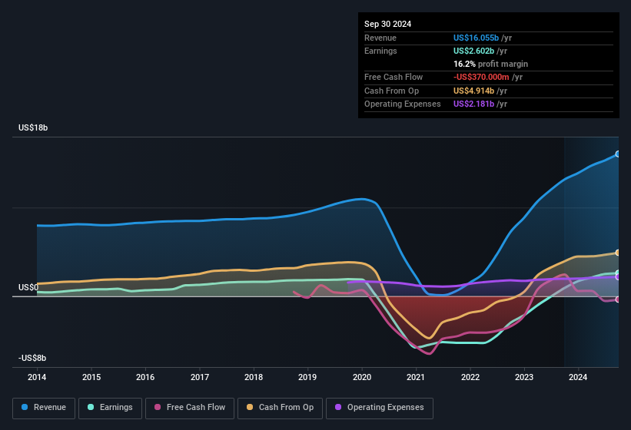The image size is (631, 430).
Task: Click the 2015 x-axis label
Action: coord(91,377)
